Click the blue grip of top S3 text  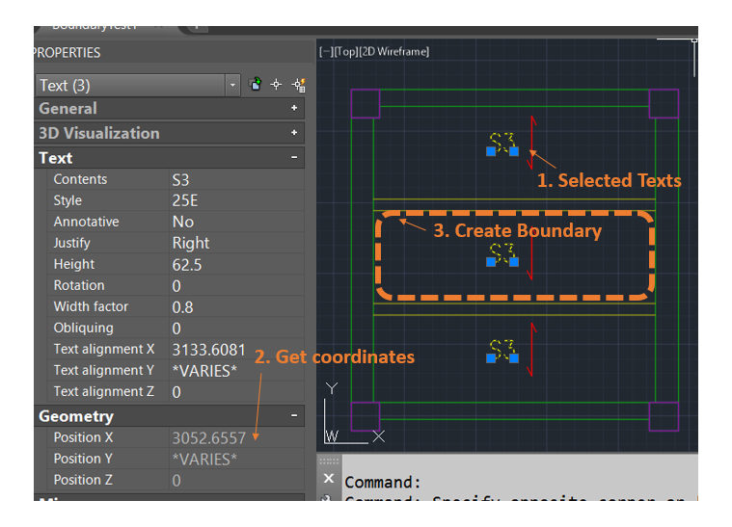click(x=491, y=151)
